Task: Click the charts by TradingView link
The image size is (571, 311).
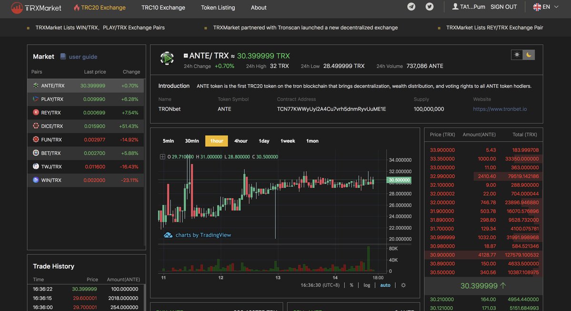Action: pos(203,235)
